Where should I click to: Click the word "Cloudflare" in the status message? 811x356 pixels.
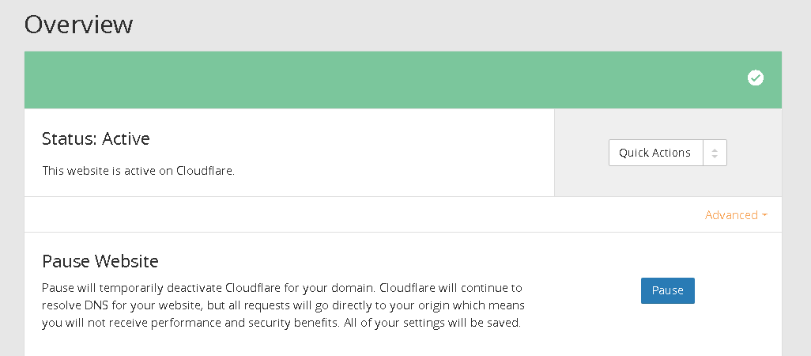(204, 170)
